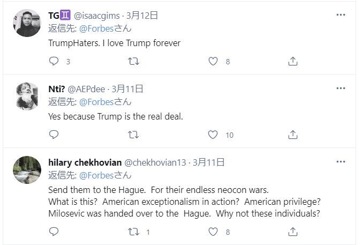Image resolution: width=362 pixels, height=245 pixels.
Task: Reply to TG's 'TrumpHaters' tweet
Action: click(54, 62)
